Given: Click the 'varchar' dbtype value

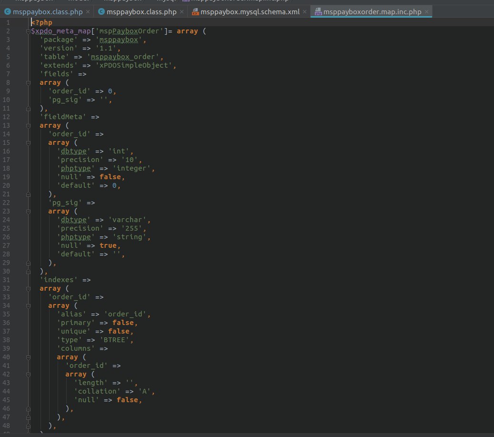Looking at the screenshot, I should (x=127, y=220).
